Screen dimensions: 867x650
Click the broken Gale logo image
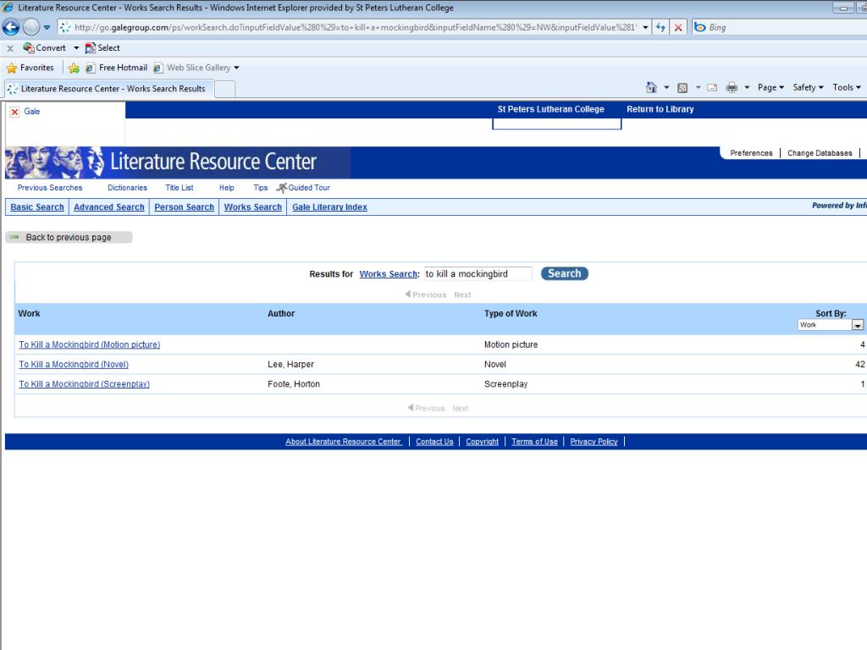pos(15,112)
